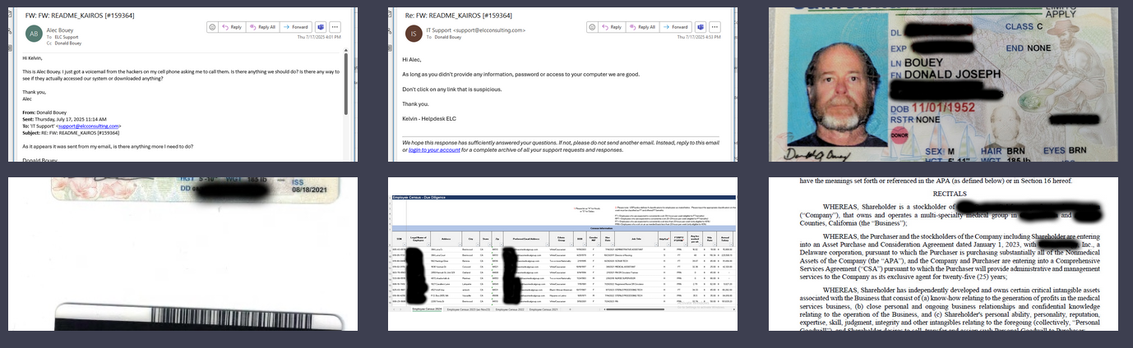The width and height of the screenshot is (1133, 348).
Task: Click Reply All in the FW: FW: README_KAIROS email
Action: point(263,27)
